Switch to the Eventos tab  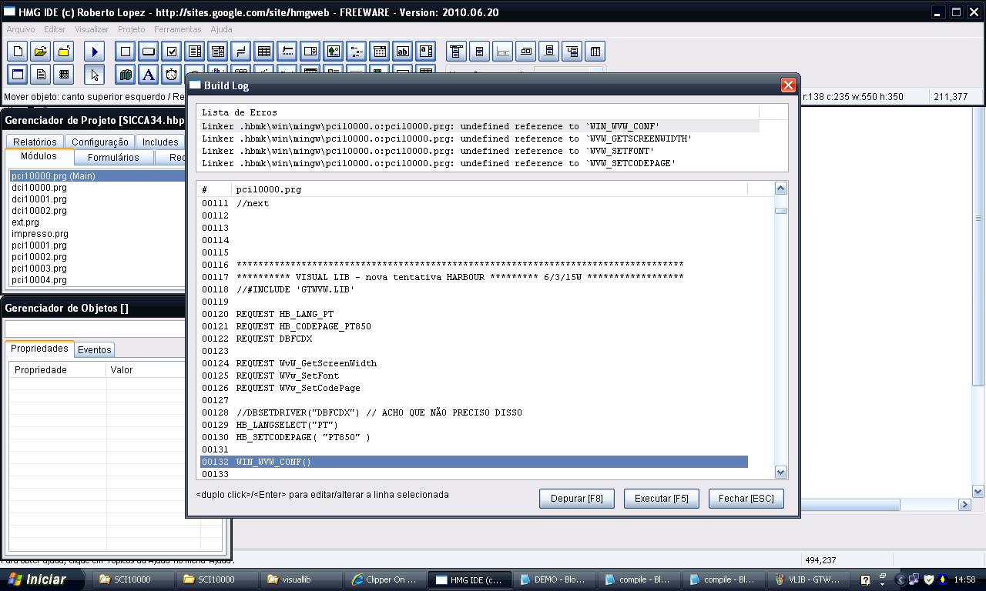[95, 349]
